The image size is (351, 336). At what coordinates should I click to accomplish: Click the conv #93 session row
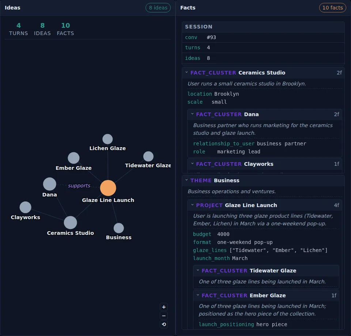pos(263,37)
